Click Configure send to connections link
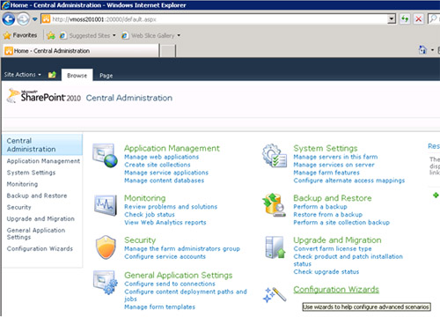The image size is (440, 317). [170, 284]
